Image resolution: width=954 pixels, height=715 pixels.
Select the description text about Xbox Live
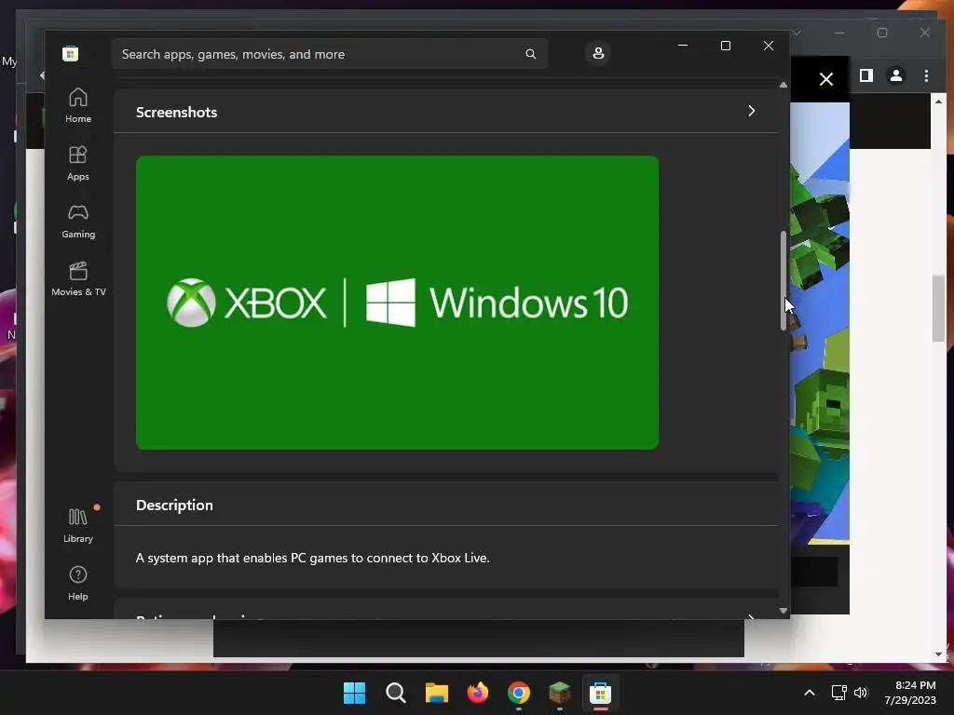click(313, 559)
